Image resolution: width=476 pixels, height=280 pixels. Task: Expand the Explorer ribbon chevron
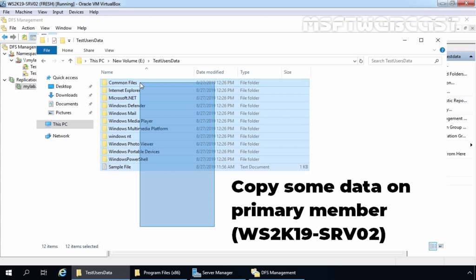(x=434, y=50)
